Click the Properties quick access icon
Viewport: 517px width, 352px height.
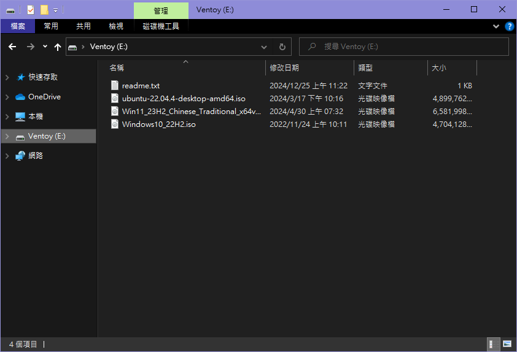(31, 10)
